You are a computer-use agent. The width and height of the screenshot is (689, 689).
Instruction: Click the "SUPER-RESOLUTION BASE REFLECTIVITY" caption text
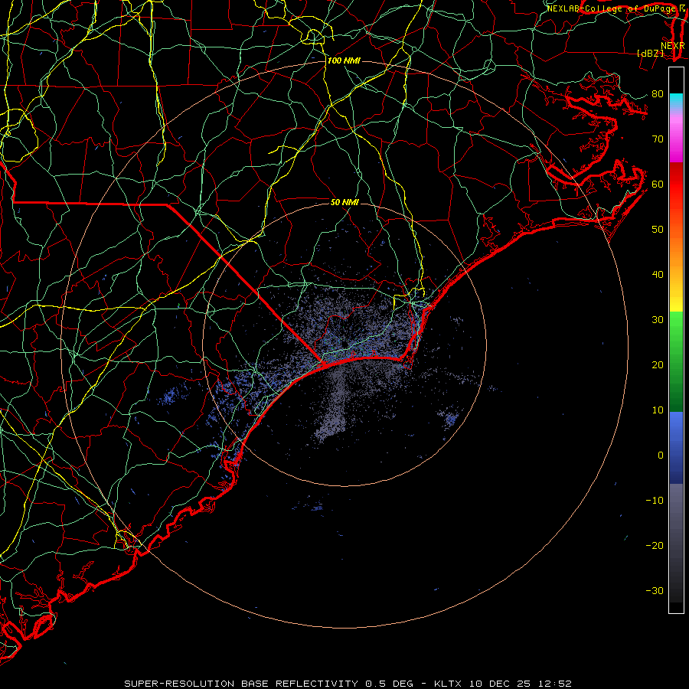coord(241,684)
